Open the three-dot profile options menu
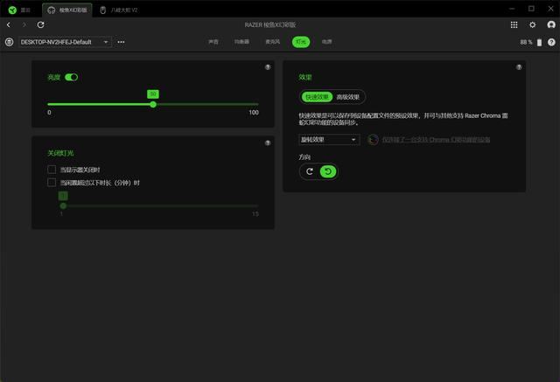Screen dimensions: 560x382 [x=121, y=41]
